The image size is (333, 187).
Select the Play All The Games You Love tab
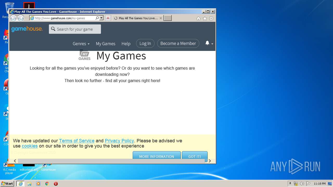(x=138, y=18)
